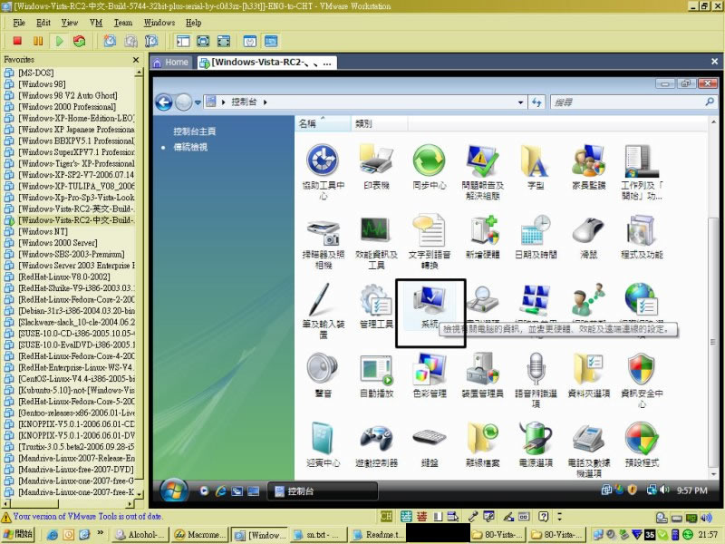Open the 色彩管理 color management icon
The image size is (725, 544).
coord(430,374)
